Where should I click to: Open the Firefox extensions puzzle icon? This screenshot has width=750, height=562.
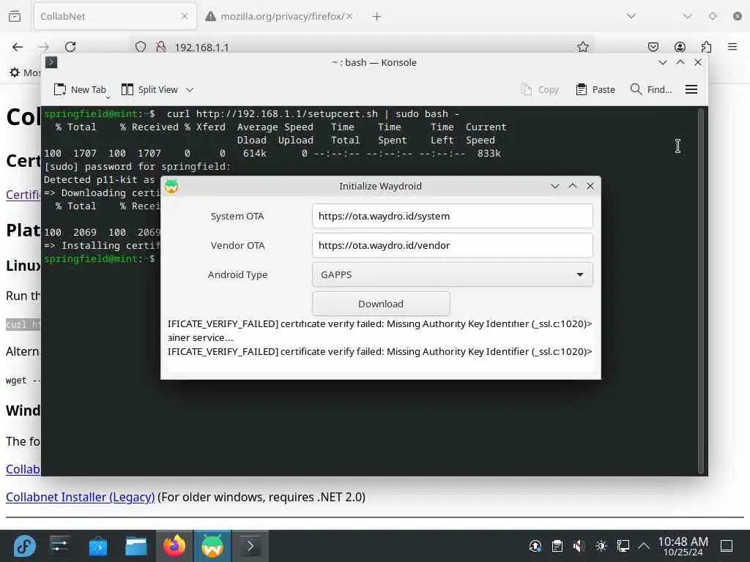click(x=706, y=47)
